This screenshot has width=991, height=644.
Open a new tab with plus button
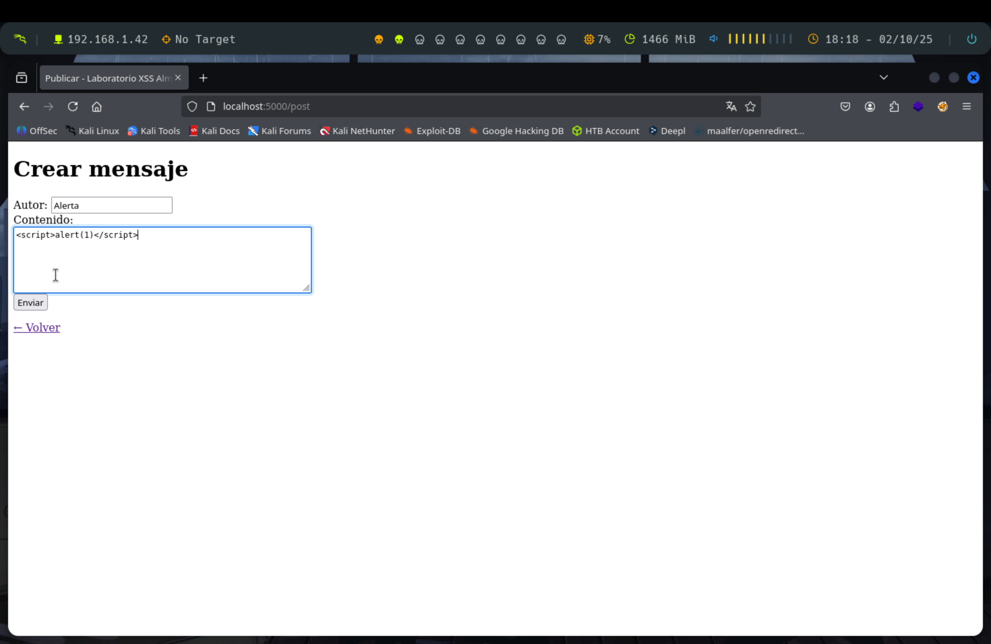click(203, 78)
